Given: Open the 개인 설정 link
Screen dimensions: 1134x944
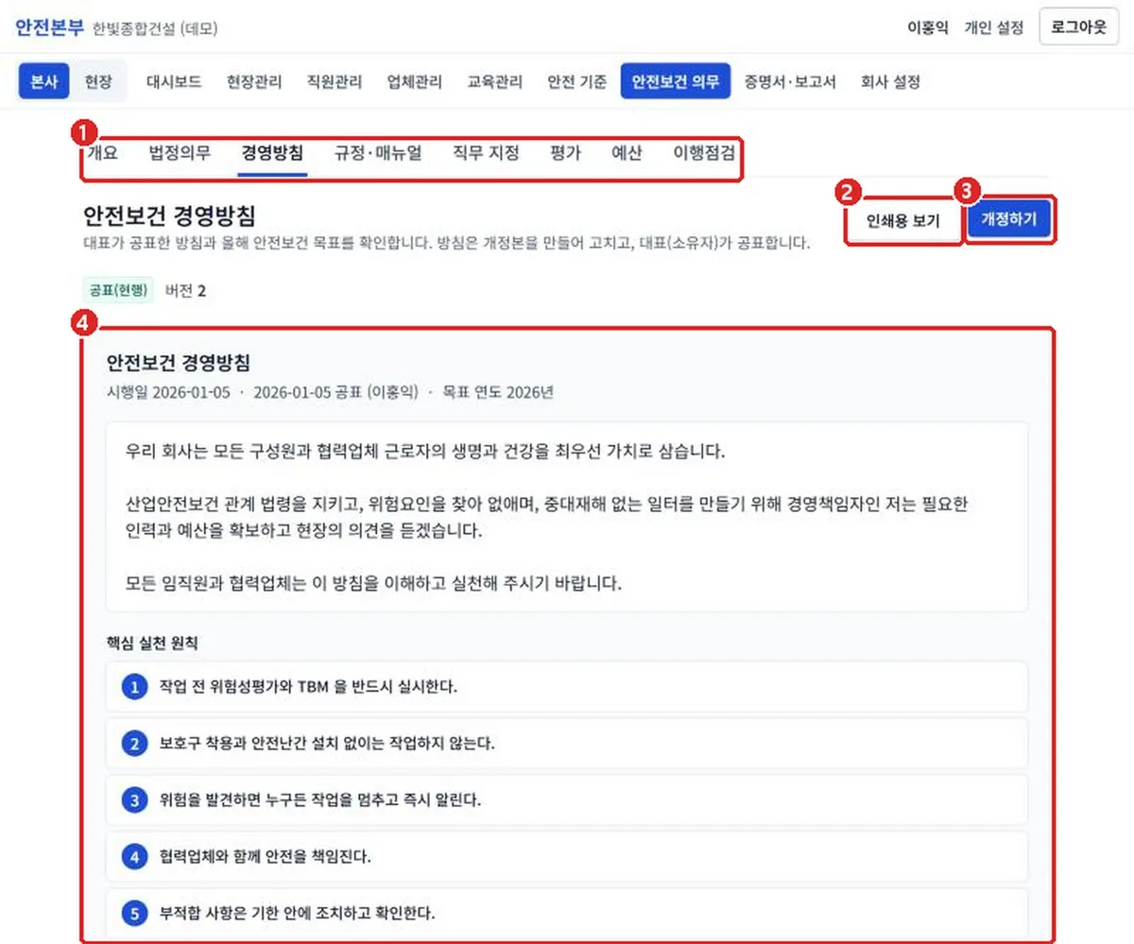Looking at the screenshot, I should 993,28.
